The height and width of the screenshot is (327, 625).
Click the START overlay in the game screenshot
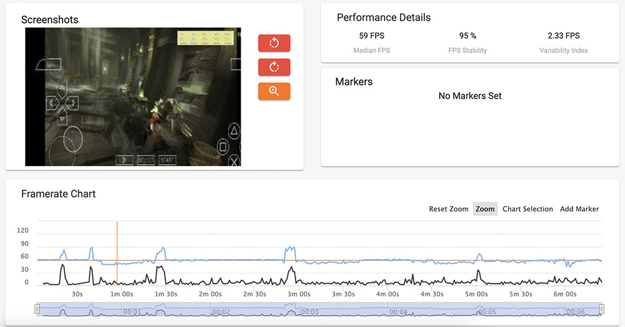(167, 160)
